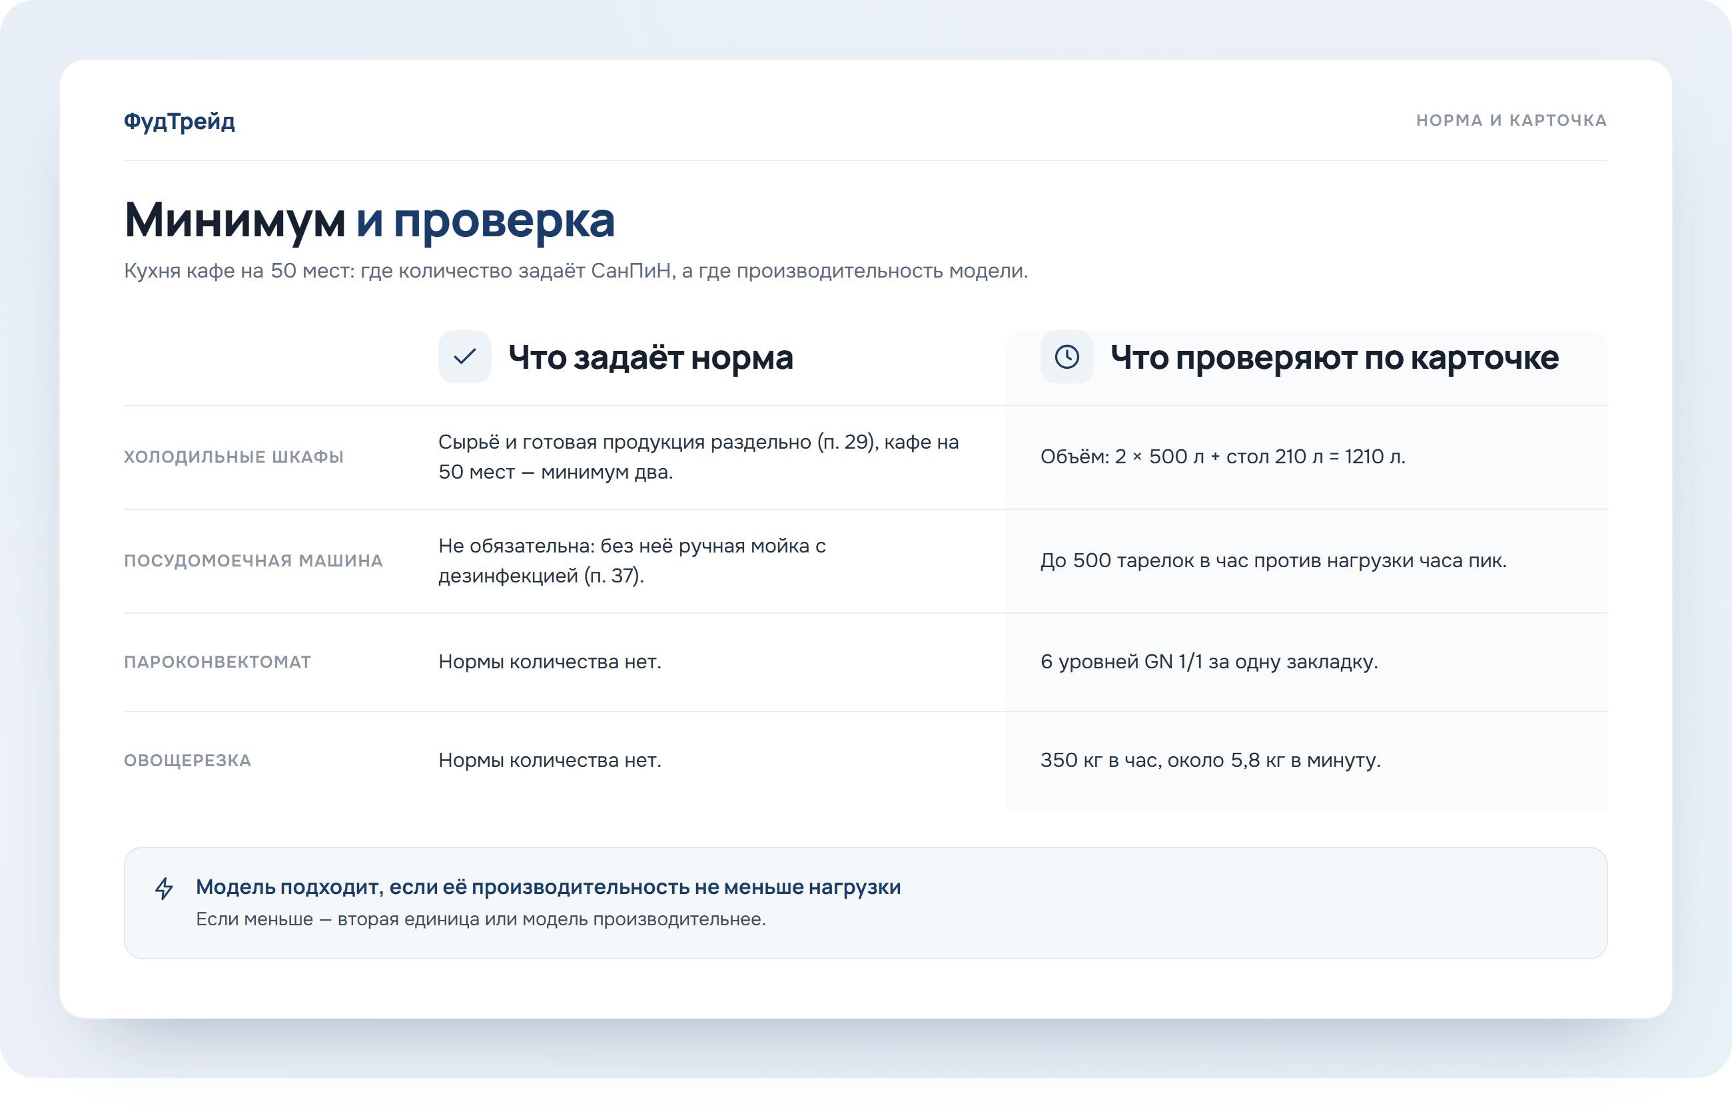
Task: Click the row label ПОСУДОМОЕЧНАЯ МАШИНА
Action: click(252, 560)
